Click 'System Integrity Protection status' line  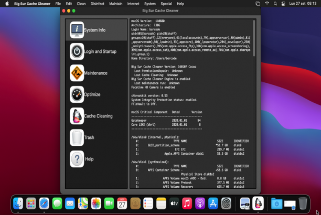(x=164, y=100)
